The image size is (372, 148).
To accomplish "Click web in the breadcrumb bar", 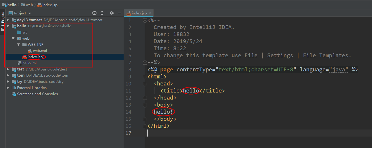I will point(29,5).
